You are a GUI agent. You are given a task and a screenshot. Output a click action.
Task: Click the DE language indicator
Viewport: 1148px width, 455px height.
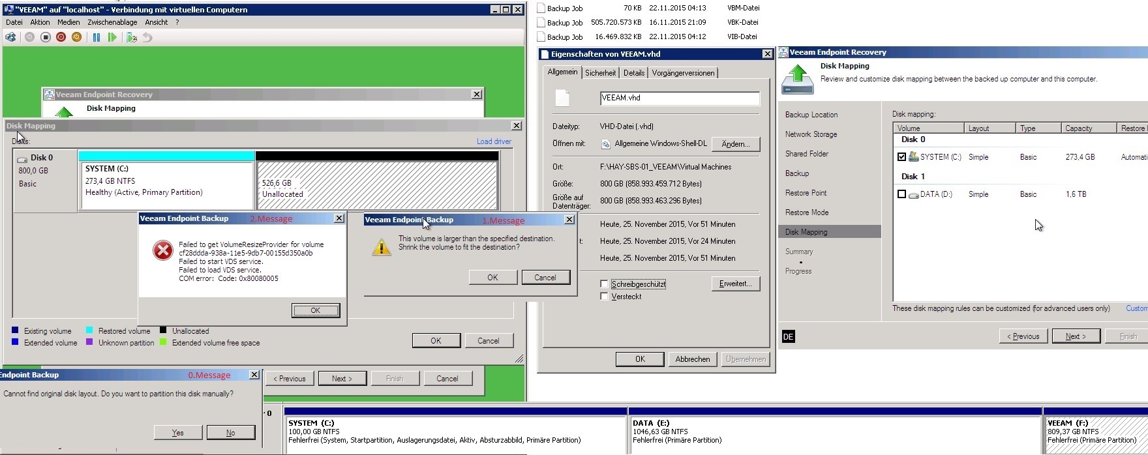788,336
